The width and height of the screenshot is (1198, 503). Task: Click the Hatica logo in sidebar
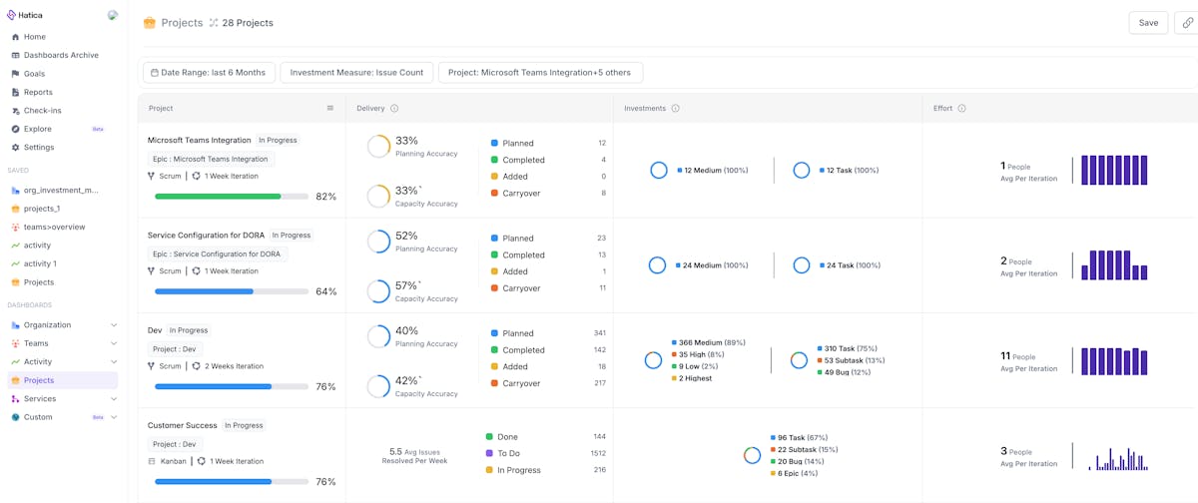(x=12, y=15)
